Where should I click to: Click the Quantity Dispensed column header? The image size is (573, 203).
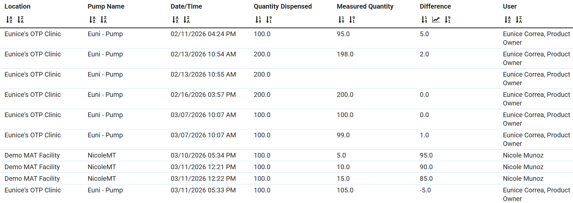[x=283, y=6]
